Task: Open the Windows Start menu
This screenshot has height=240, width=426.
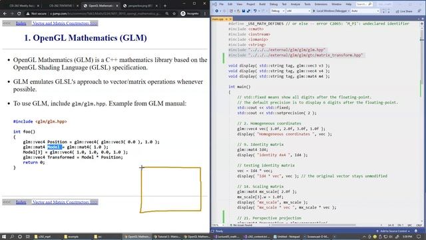Action: tap(4, 237)
